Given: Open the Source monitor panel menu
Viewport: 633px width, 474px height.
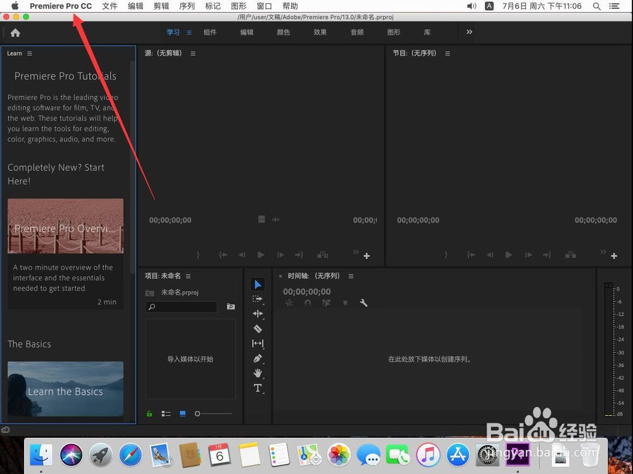Looking at the screenshot, I should pyautogui.click(x=193, y=53).
